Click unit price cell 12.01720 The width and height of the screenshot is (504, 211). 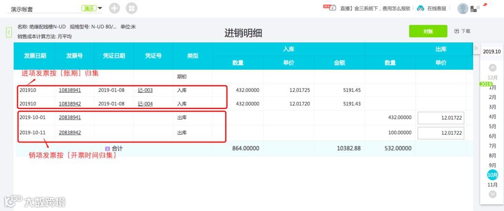300,104
